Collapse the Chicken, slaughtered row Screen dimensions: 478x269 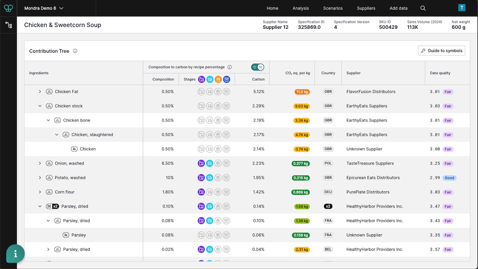point(57,135)
